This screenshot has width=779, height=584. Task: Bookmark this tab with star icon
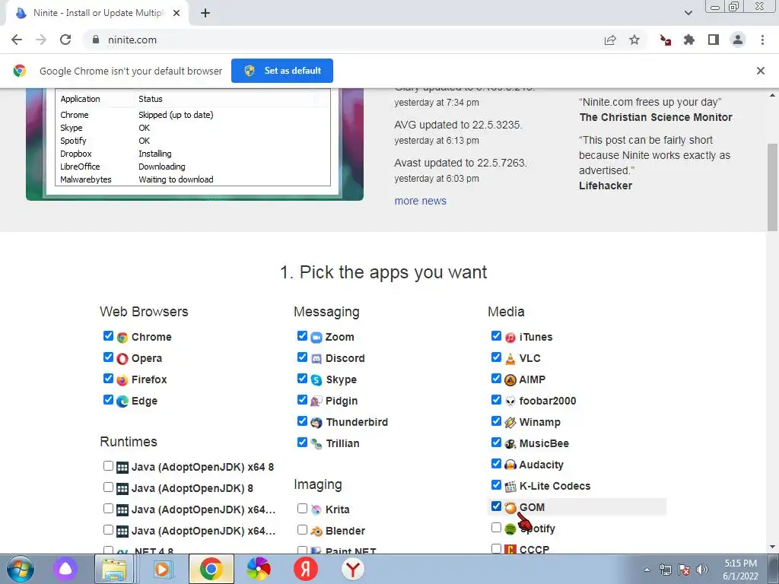(634, 40)
